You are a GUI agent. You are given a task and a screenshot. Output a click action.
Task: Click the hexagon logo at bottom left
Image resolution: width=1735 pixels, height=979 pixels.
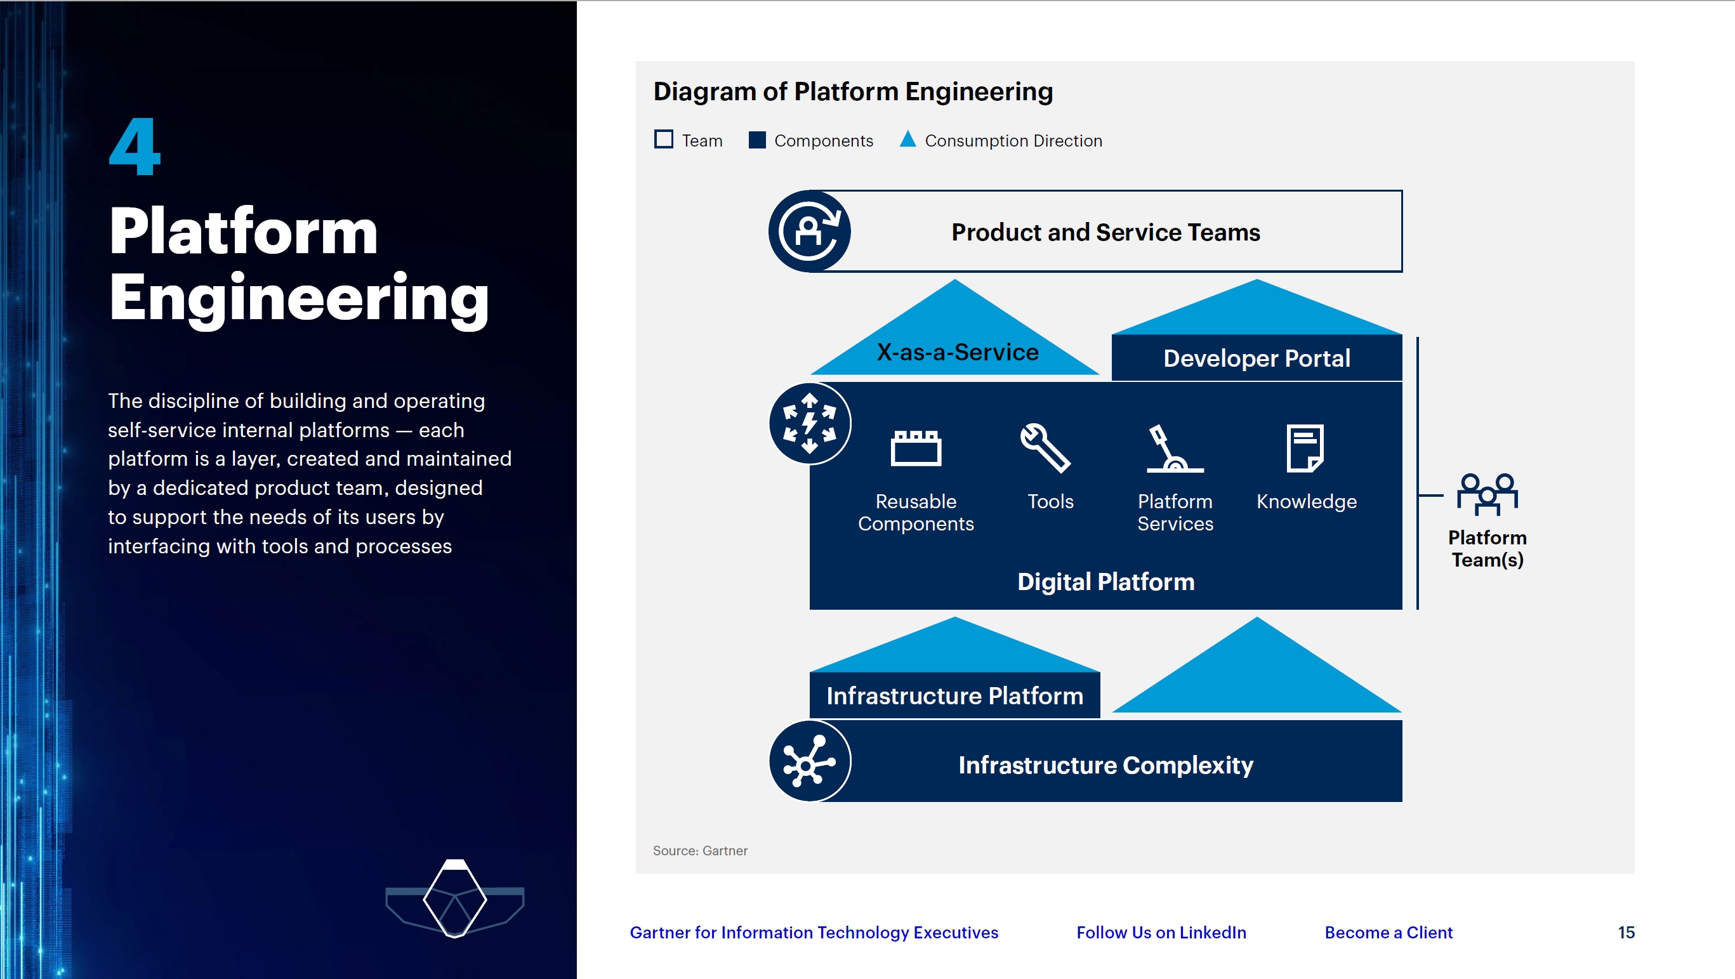[454, 899]
